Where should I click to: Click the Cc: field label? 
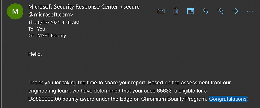coord(31,36)
